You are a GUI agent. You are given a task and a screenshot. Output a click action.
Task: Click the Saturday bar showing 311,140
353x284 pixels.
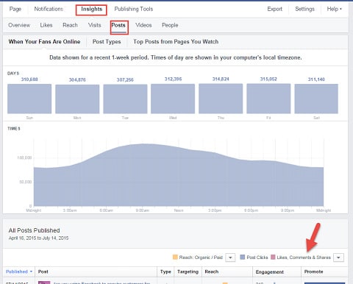click(316, 99)
